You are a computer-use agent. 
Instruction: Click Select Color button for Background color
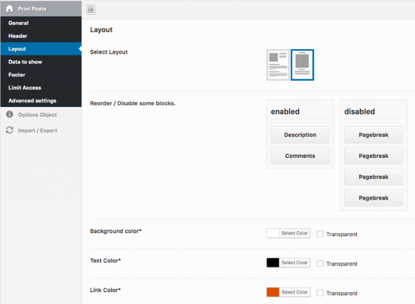[x=294, y=233]
